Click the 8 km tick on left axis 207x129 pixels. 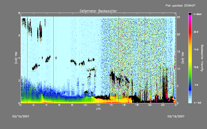point(19,13)
